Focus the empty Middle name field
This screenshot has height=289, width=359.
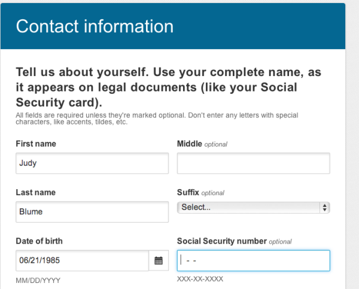(254, 163)
